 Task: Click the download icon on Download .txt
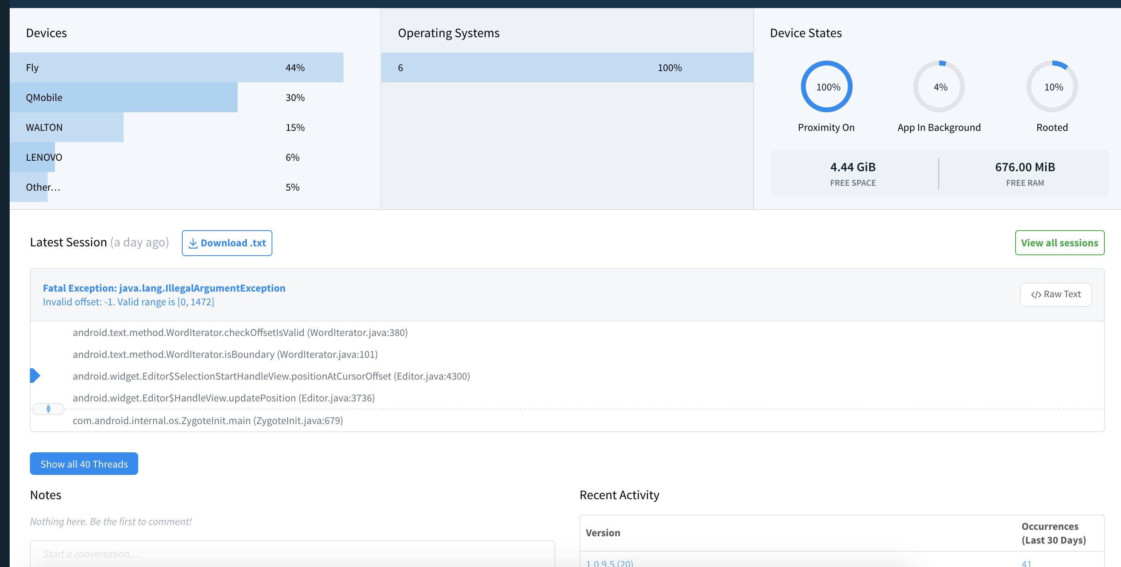pos(193,243)
